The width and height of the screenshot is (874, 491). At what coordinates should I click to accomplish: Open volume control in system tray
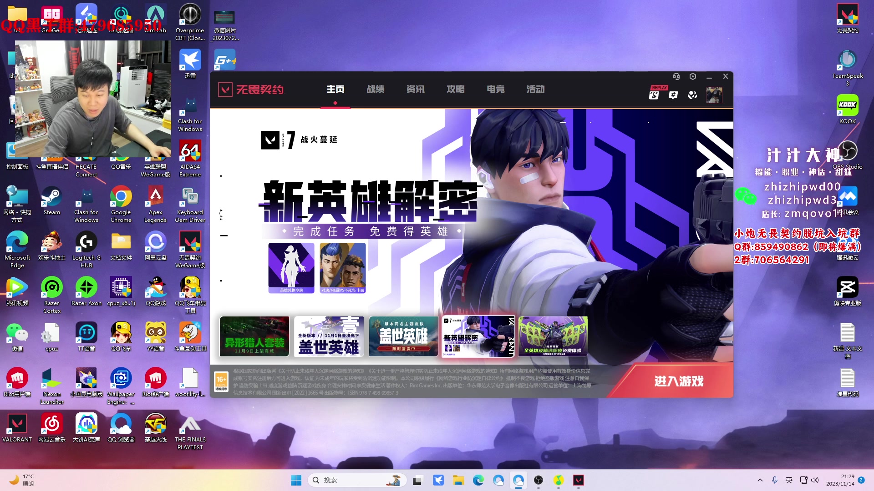coord(815,480)
